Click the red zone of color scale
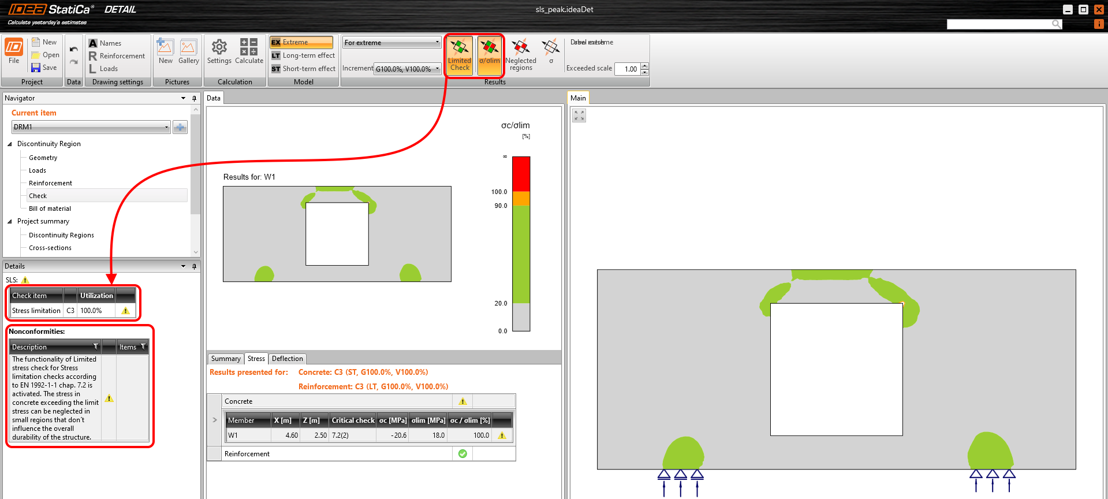The width and height of the screenshot is (1108, 499). 521,174
